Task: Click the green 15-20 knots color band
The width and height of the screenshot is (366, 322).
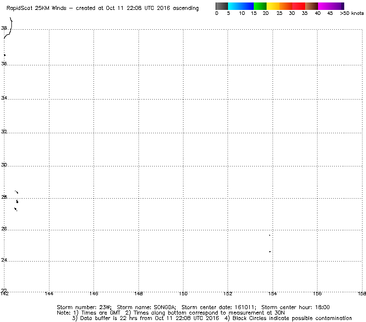Action: point(260,6)
